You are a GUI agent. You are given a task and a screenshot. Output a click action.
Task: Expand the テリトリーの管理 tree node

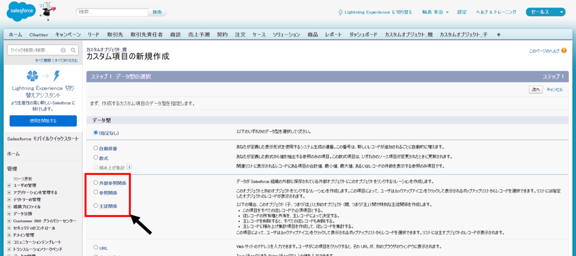(x=9, y=199)
